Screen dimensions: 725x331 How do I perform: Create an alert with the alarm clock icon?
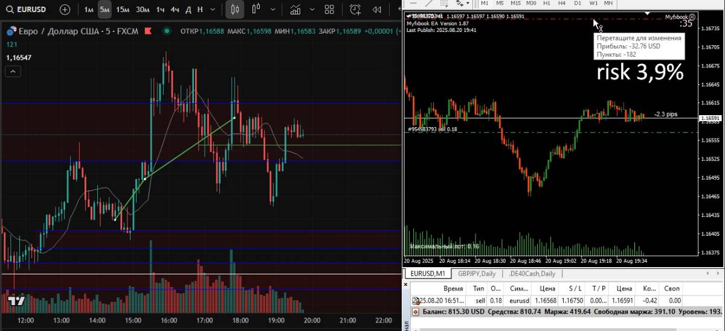click(355, 10)
